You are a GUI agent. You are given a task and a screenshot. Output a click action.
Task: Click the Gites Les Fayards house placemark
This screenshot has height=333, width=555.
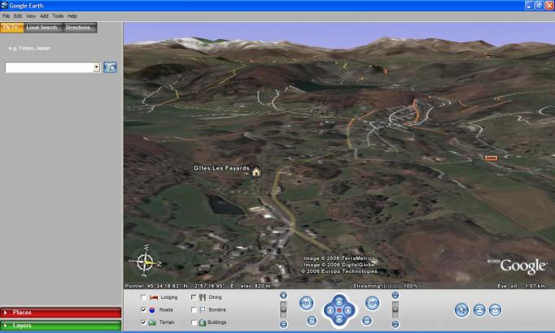[256, 171]
